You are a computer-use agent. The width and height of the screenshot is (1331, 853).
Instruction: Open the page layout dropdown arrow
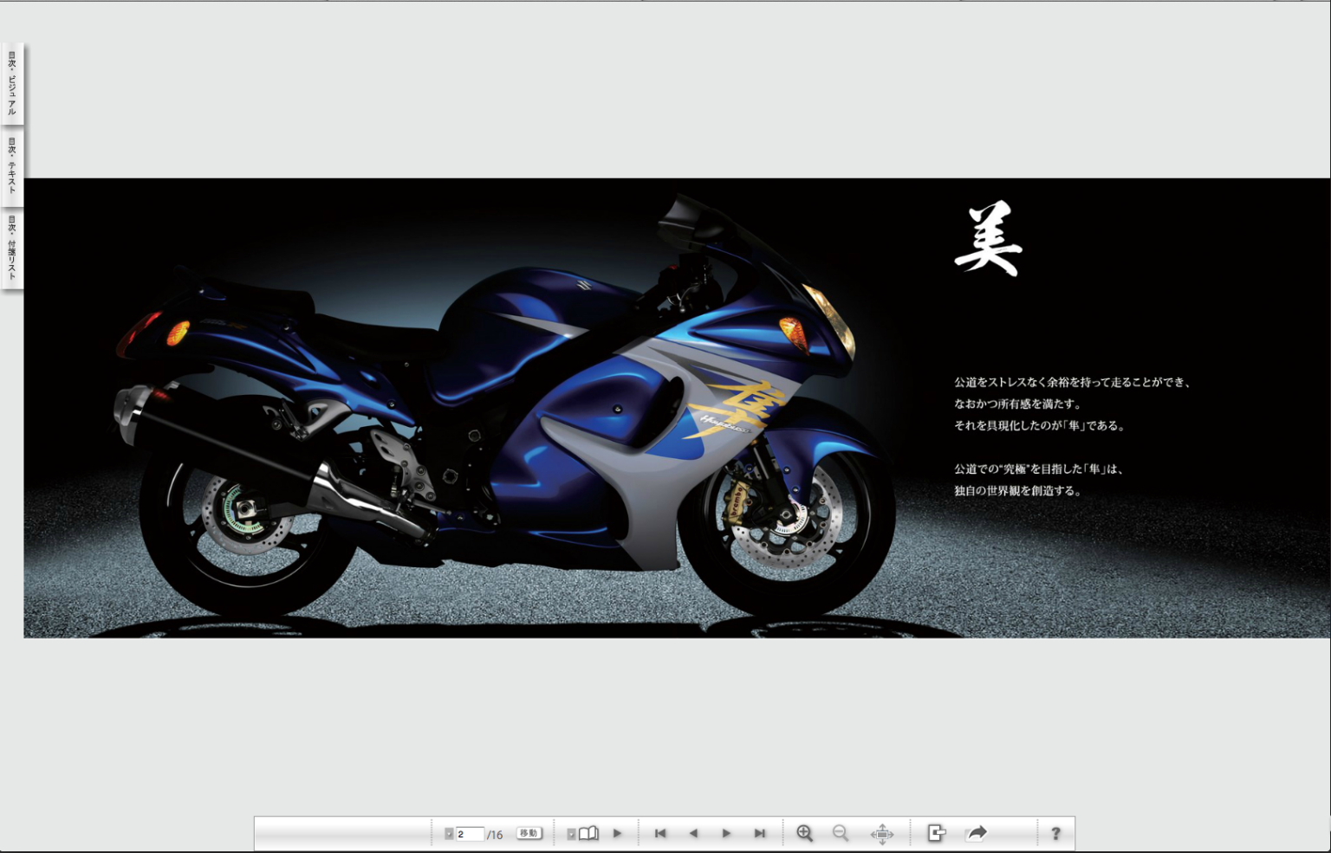571,834
